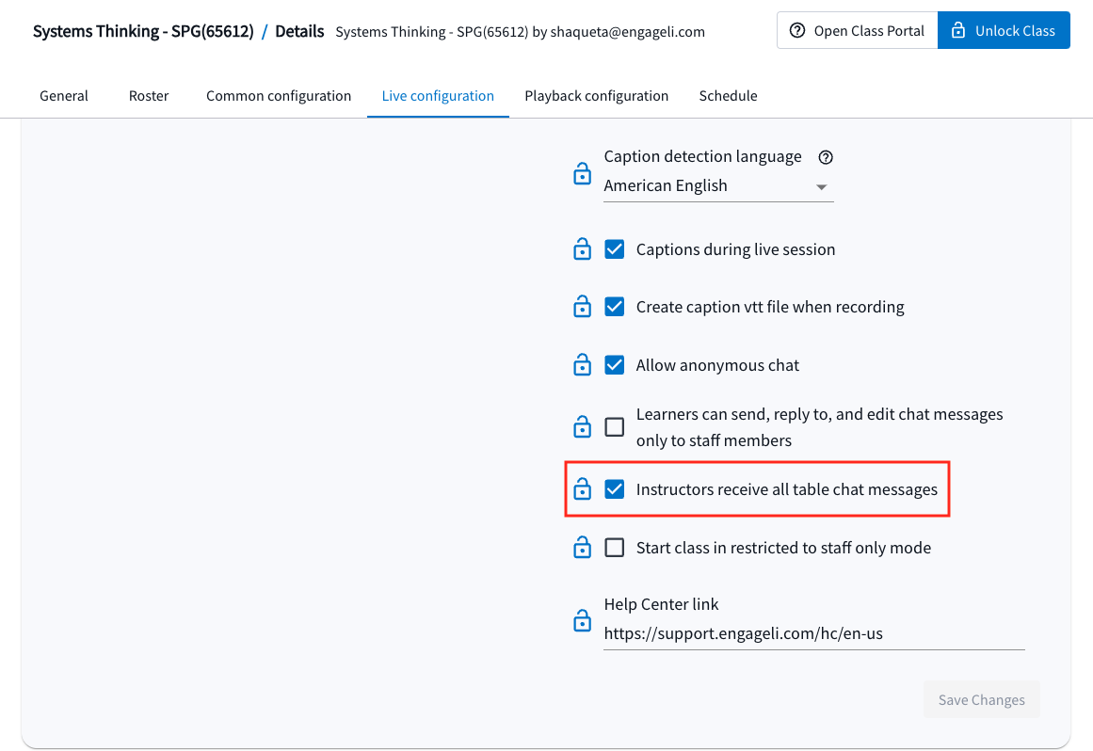Viewport: 1093px width, 751px height.
Task: Click lock icon for Start class restricted mode
Action: coord(582,548)
